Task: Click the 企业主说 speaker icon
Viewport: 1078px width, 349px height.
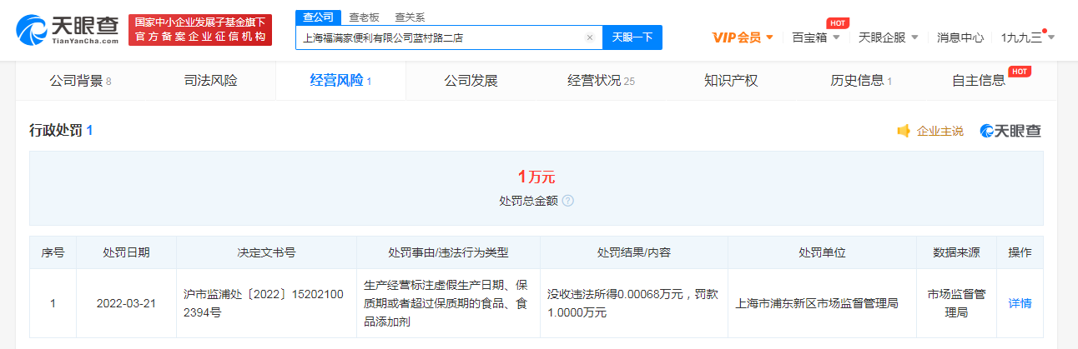Action: coord(904,131)
